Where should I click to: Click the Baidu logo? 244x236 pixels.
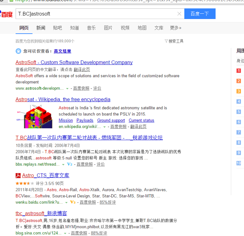point(6,14)
